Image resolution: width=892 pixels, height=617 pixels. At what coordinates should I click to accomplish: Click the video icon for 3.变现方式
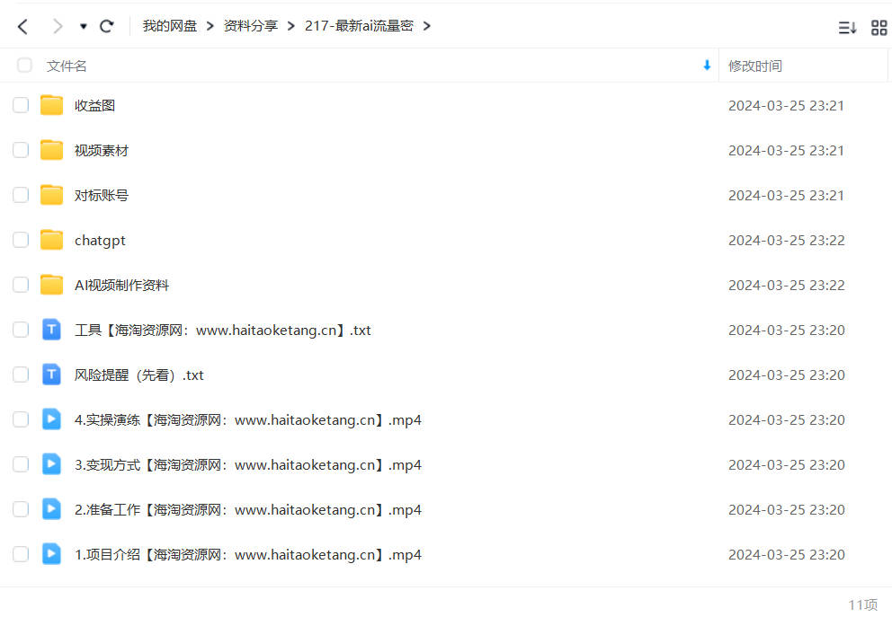click(x=51, y=464)
